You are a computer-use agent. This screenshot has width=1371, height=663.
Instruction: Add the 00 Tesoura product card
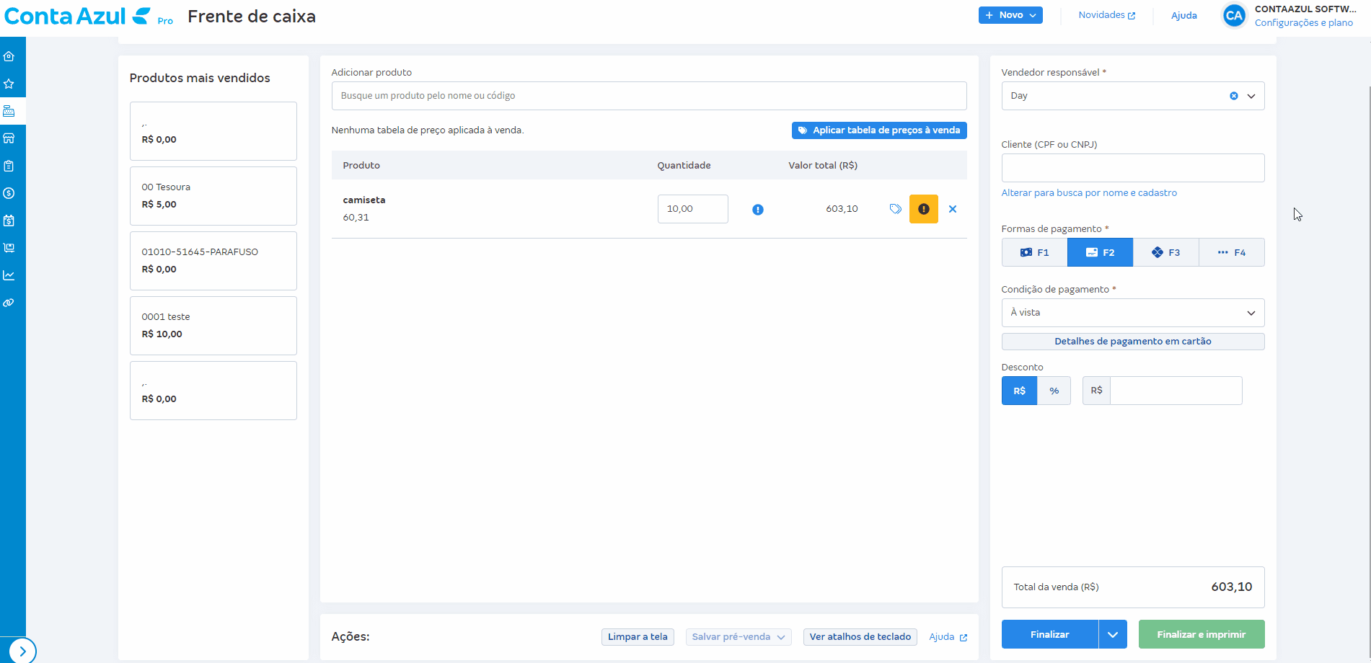(x=213, y=196)
